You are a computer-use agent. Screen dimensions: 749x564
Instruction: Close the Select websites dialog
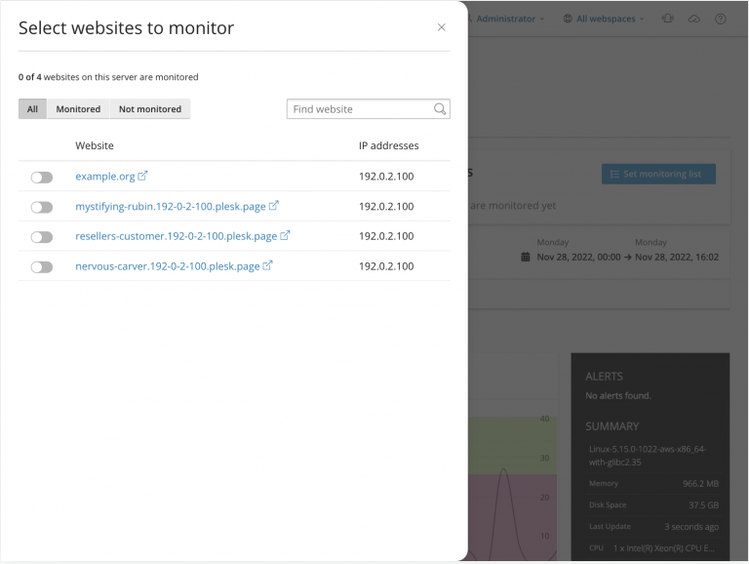point(442,27)
